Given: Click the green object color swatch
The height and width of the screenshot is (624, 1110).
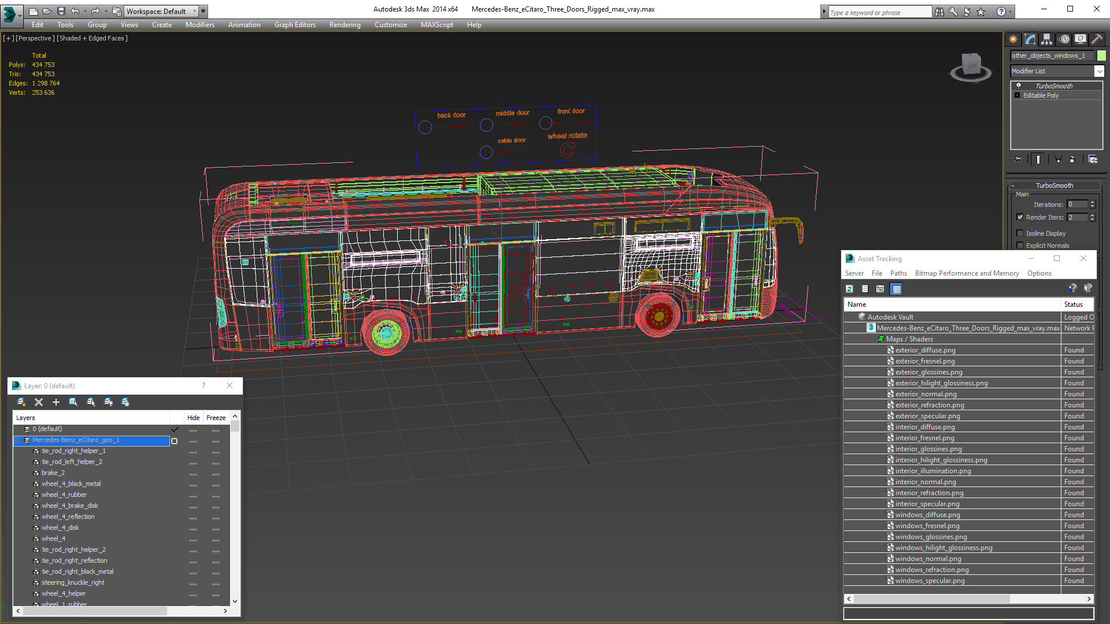Looking at the screenshot, I should point(1101,55).
